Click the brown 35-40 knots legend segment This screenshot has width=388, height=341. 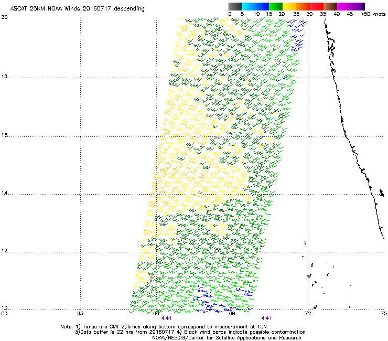click(x=330, y=6)
